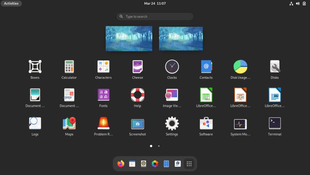Launch Rhythmbox speaker icon in dock
The image size is (310, 175).
[x=143, y=164]
